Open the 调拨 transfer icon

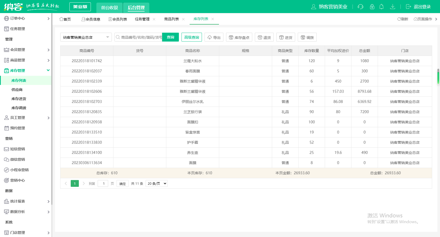[x=307, y=37]
